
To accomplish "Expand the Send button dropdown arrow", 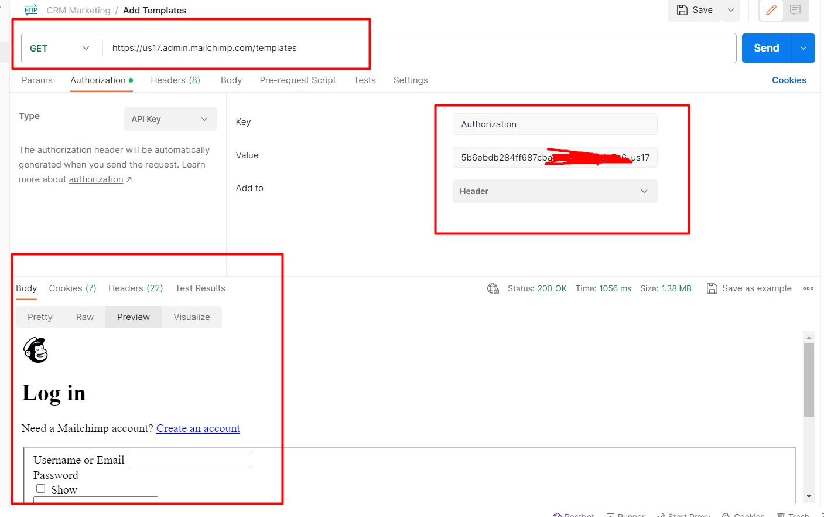I will pyautogui.click(x=804, y=48).
